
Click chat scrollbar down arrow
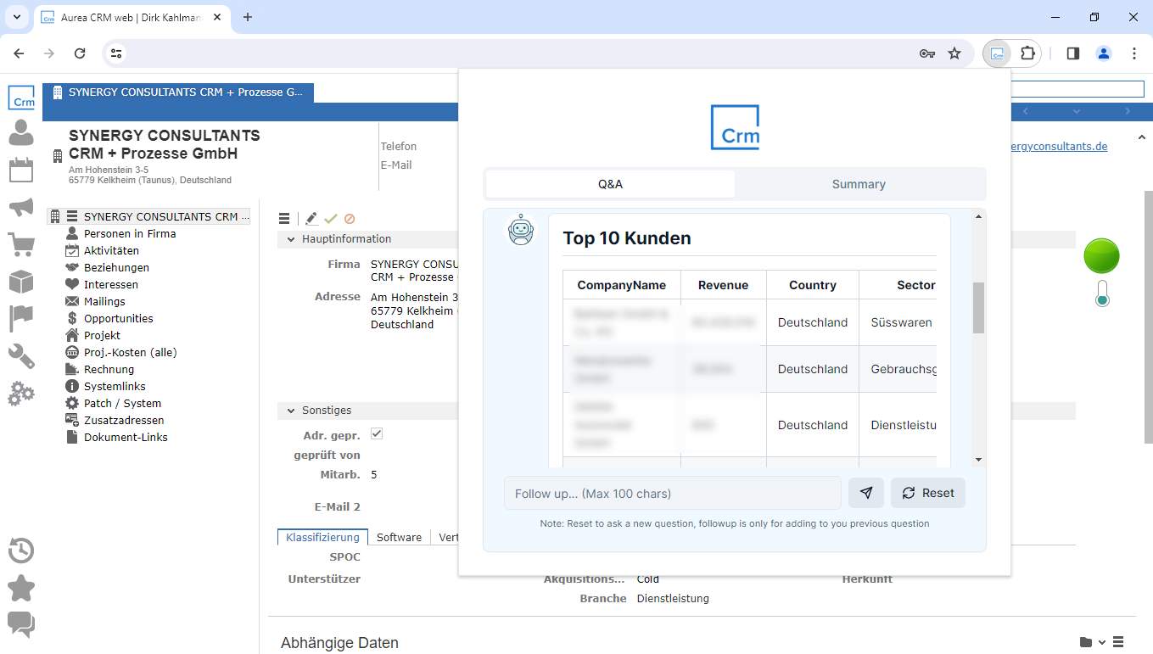[x=978, y=459]
